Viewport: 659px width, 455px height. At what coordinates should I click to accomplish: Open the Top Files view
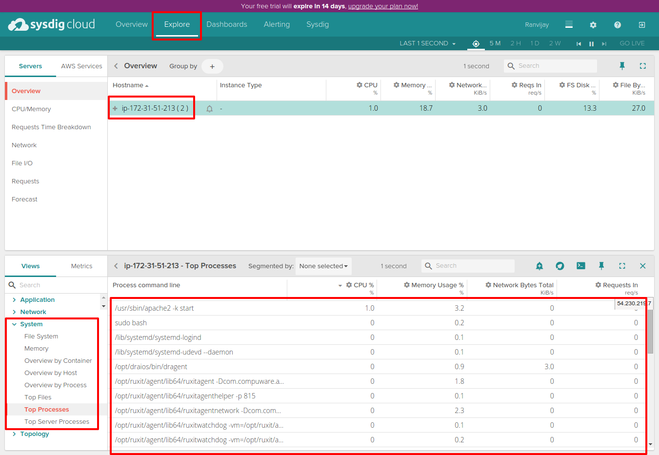pos(38,397)
